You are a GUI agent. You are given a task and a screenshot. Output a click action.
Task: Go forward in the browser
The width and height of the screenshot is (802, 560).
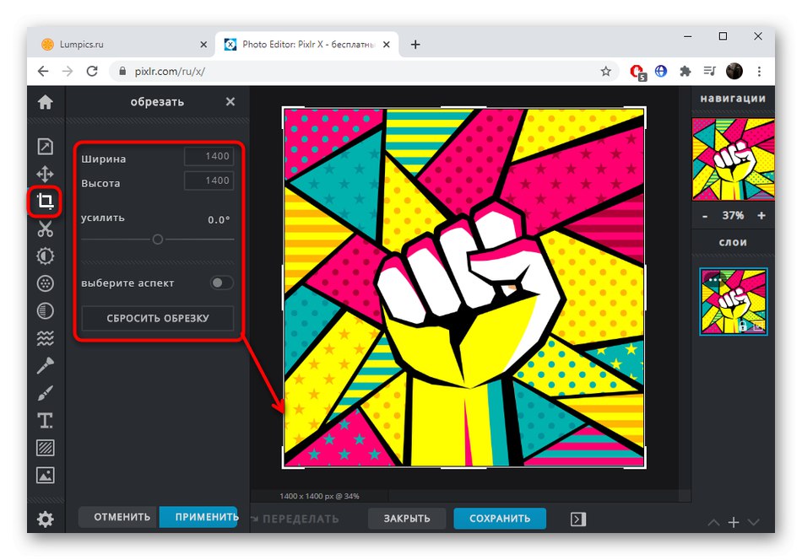[x=68, y=71]
